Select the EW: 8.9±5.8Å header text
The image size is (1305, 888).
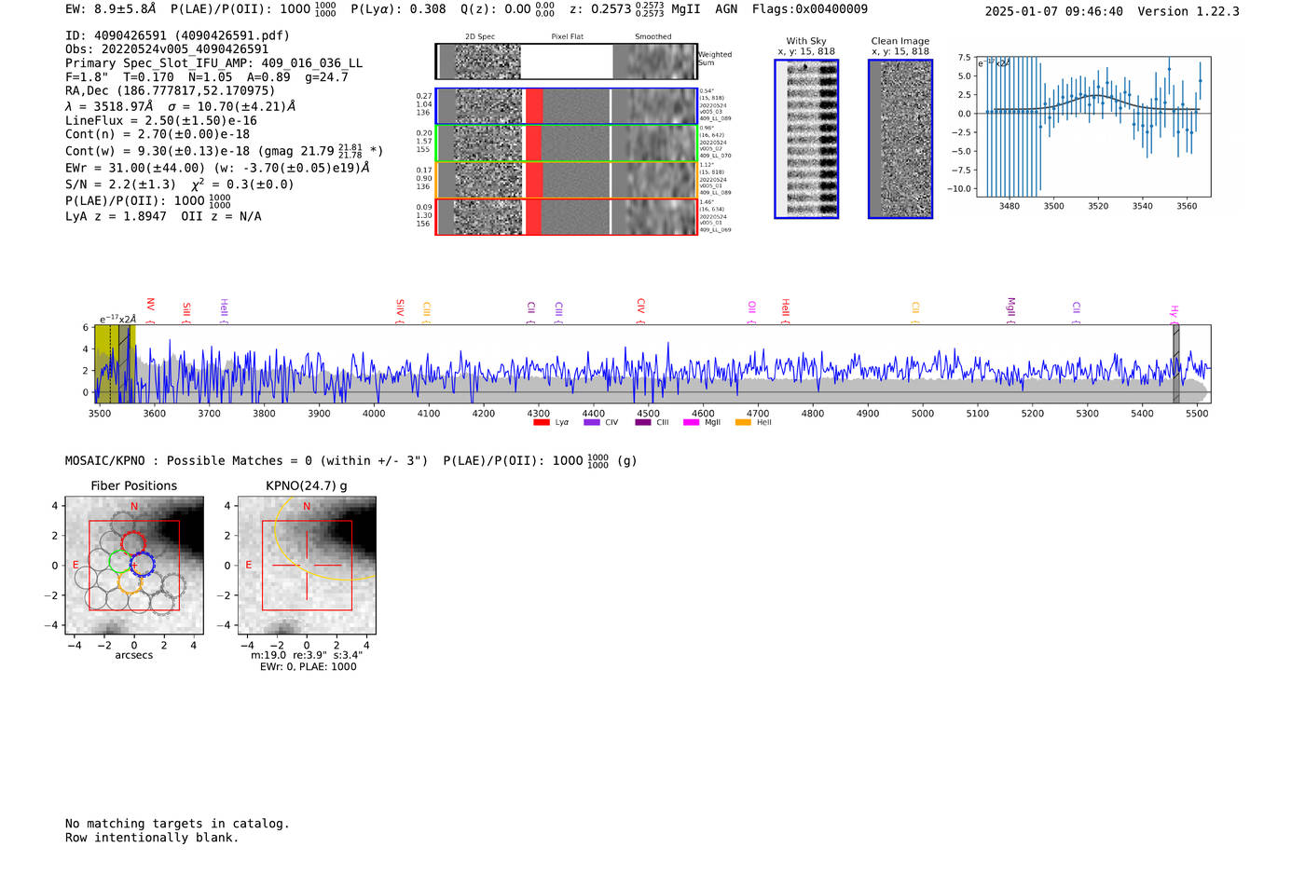[x=111, y=9]
